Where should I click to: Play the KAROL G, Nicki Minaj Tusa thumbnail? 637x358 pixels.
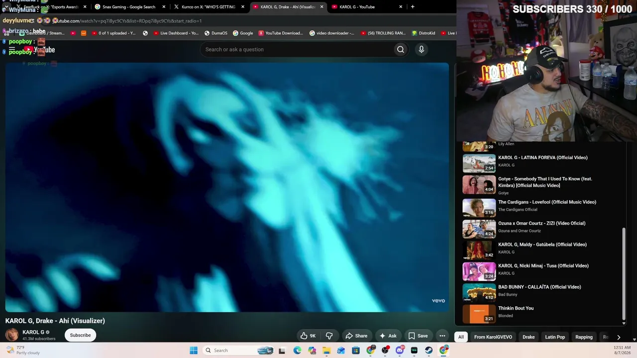click(x=479, y=272)
